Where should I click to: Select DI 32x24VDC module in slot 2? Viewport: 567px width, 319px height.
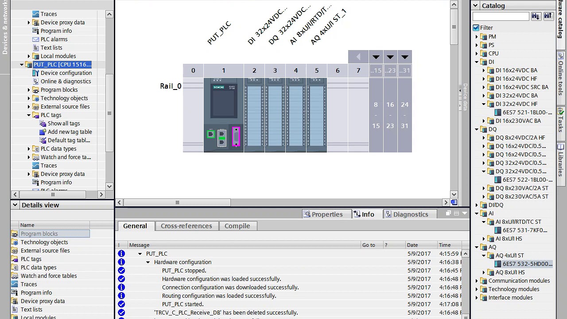pyautogui.click(x=254, y=115)
